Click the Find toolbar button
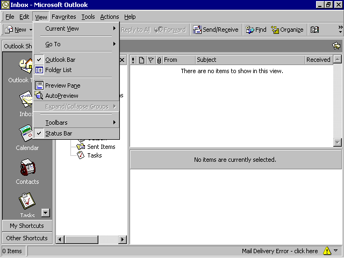Screen dimensions: 344x258 256,30
